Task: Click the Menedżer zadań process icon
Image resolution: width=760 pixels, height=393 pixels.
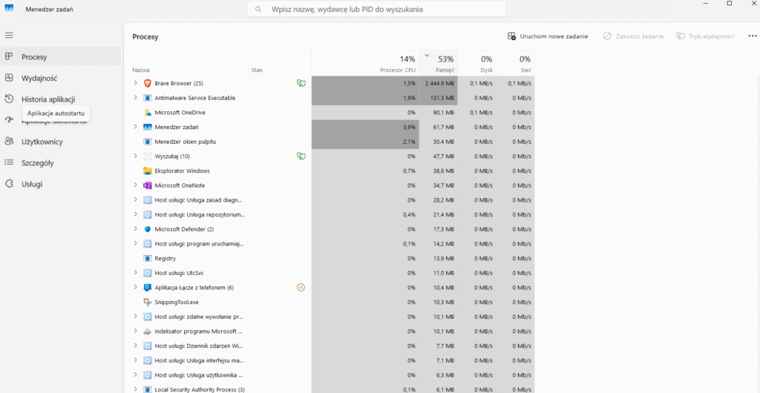Action: click(148, 127)
